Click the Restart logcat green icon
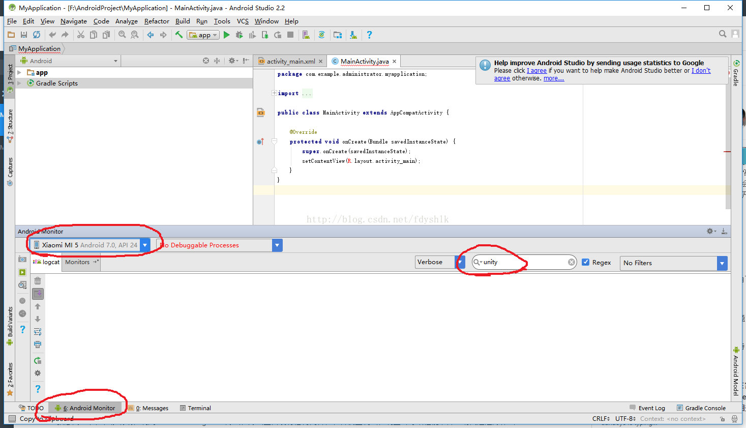746x428 pixels. point(38,361)
